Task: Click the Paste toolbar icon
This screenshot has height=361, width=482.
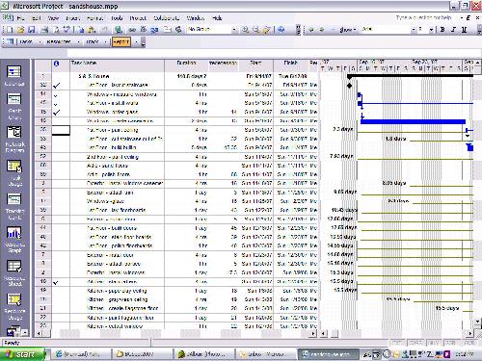Action: point(92,30)
